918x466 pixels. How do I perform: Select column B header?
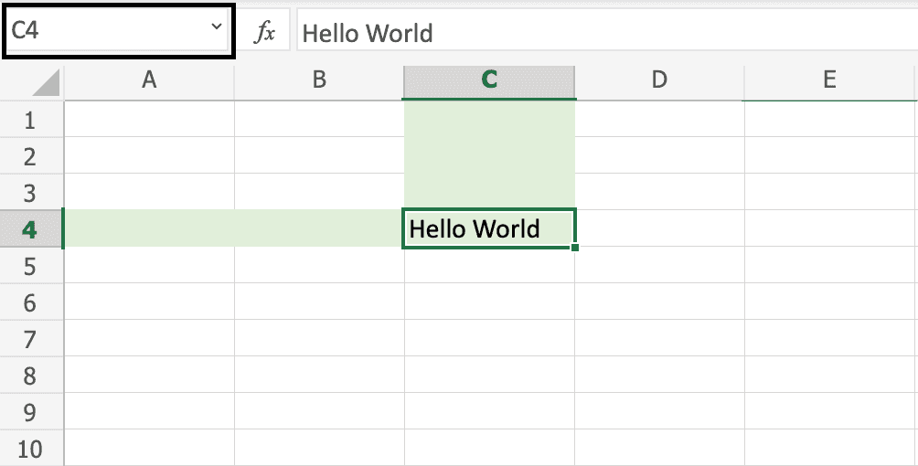click(319, 80)
